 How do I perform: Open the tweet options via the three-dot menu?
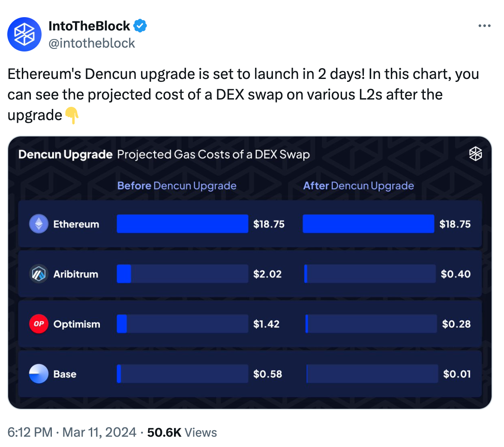click(484, 25)
